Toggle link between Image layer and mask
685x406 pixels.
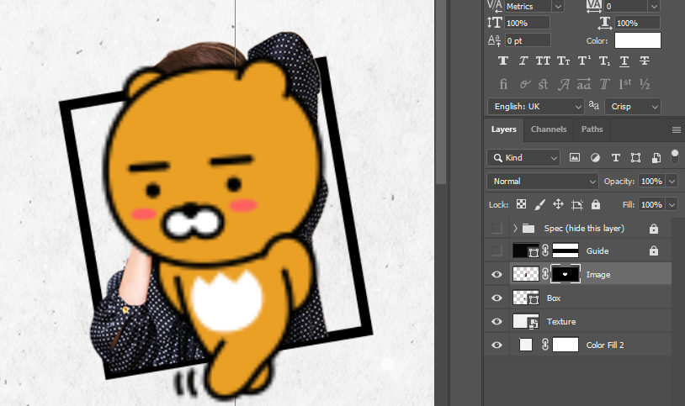pyautogui.click(x=545, y=274)
